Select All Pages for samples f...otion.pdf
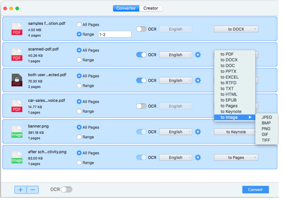The height and width of the screenshot is (200, 284). [x=79, y=24]
